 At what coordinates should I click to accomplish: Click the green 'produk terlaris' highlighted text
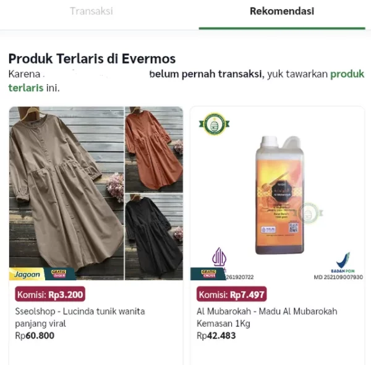347,74
